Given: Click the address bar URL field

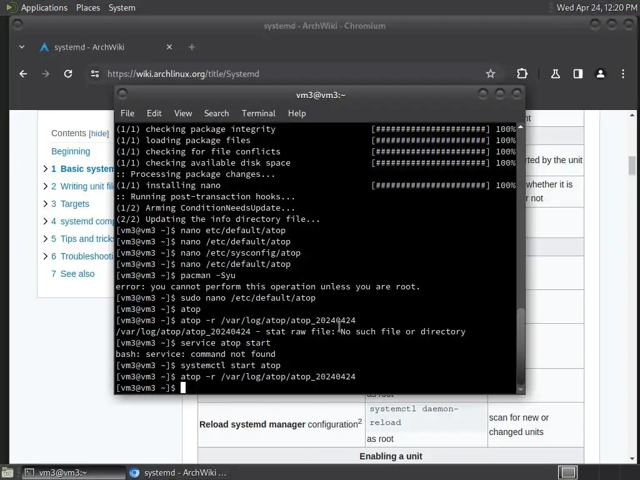Looking at the screenshot, I should (x=286, y=74).
